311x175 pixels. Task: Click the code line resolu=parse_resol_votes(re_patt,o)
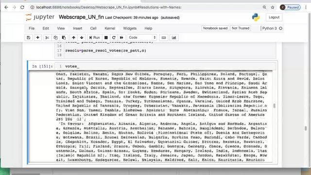(x=106, y=51)
